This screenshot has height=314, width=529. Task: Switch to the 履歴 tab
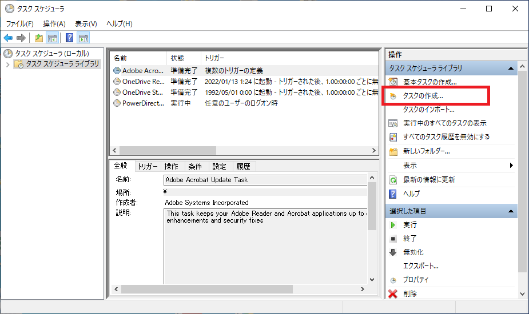click(x=244, y=167)
